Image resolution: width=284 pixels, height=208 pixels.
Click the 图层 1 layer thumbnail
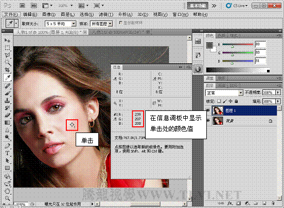pos(218,110)
